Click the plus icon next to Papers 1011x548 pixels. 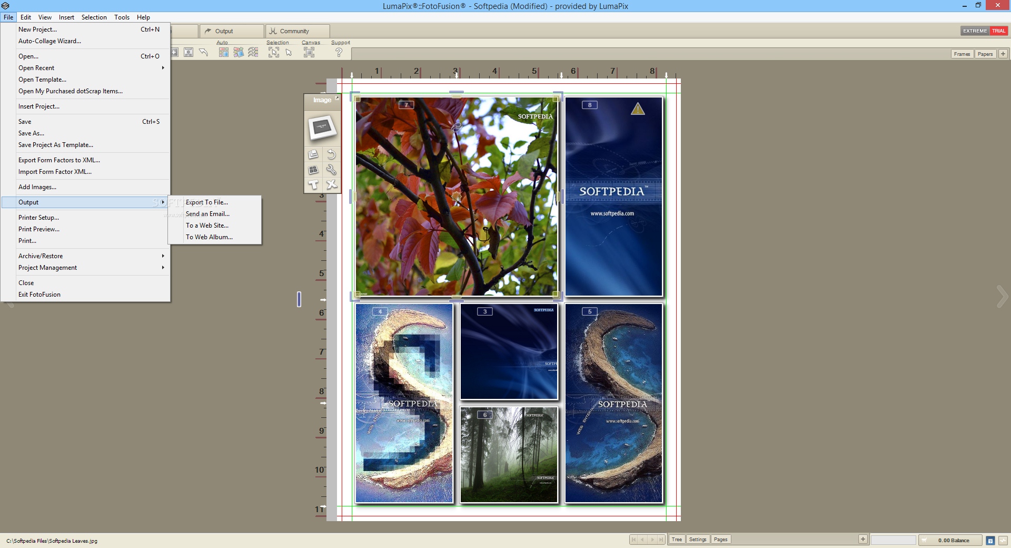click(x=1003, y=54)
